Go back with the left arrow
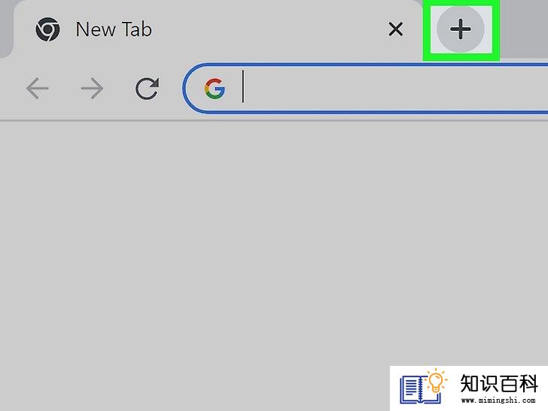 [37, 88]
